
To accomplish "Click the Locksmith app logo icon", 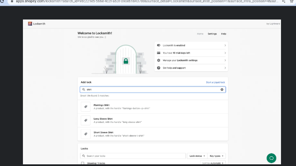I will click(30, 24).
